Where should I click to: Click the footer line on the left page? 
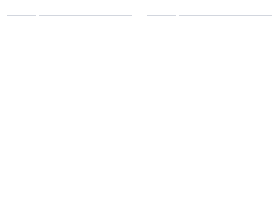pos(70,181)
